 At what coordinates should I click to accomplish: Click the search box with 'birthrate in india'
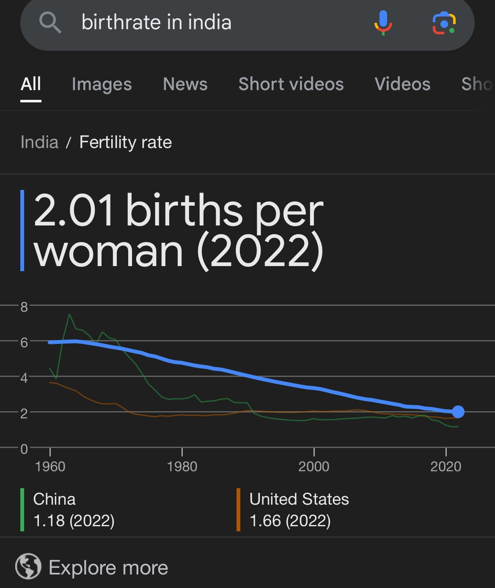click(x=212, y=22)
